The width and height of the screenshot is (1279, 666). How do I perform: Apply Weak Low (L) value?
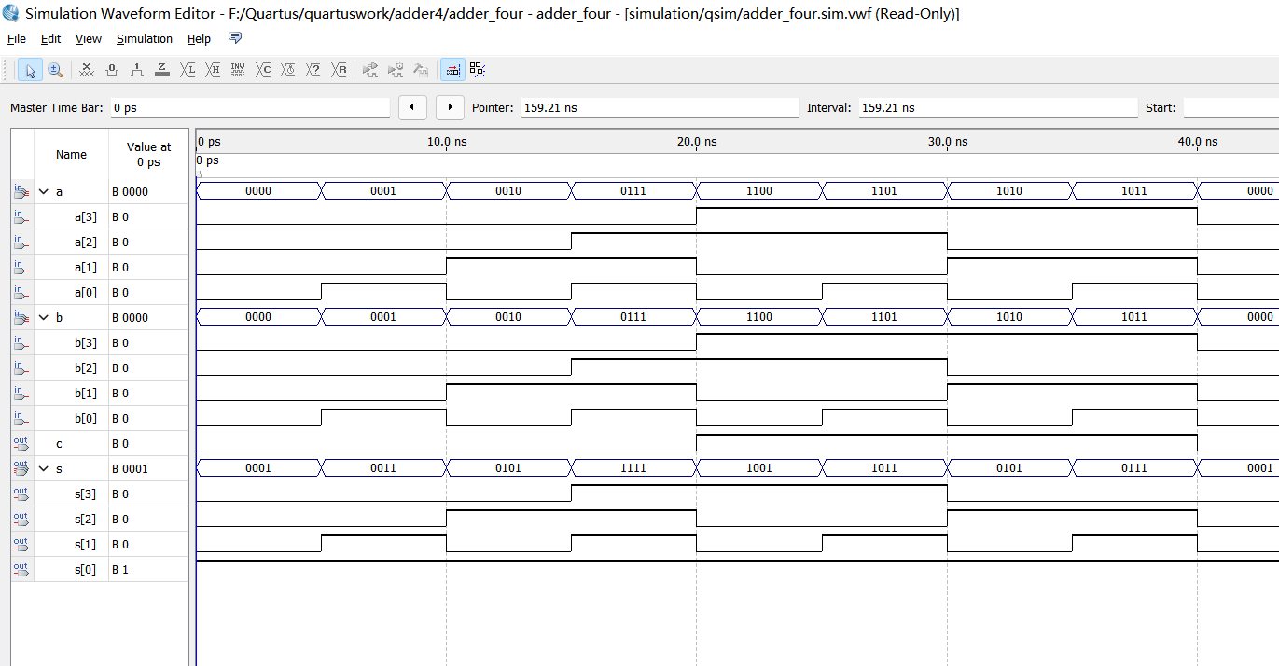(x=188, y=70)
